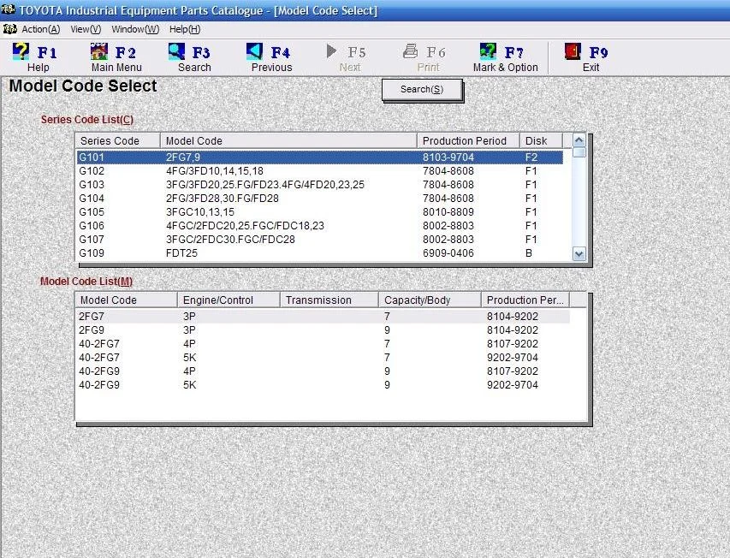This screenshot has width=730, height=558.
Task: Click the Disk column header
Action: [542, 140]
